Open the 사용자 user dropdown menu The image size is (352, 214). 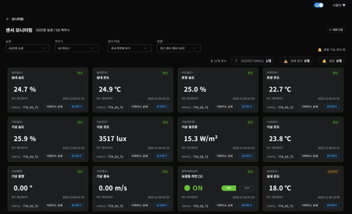(339, 5)
